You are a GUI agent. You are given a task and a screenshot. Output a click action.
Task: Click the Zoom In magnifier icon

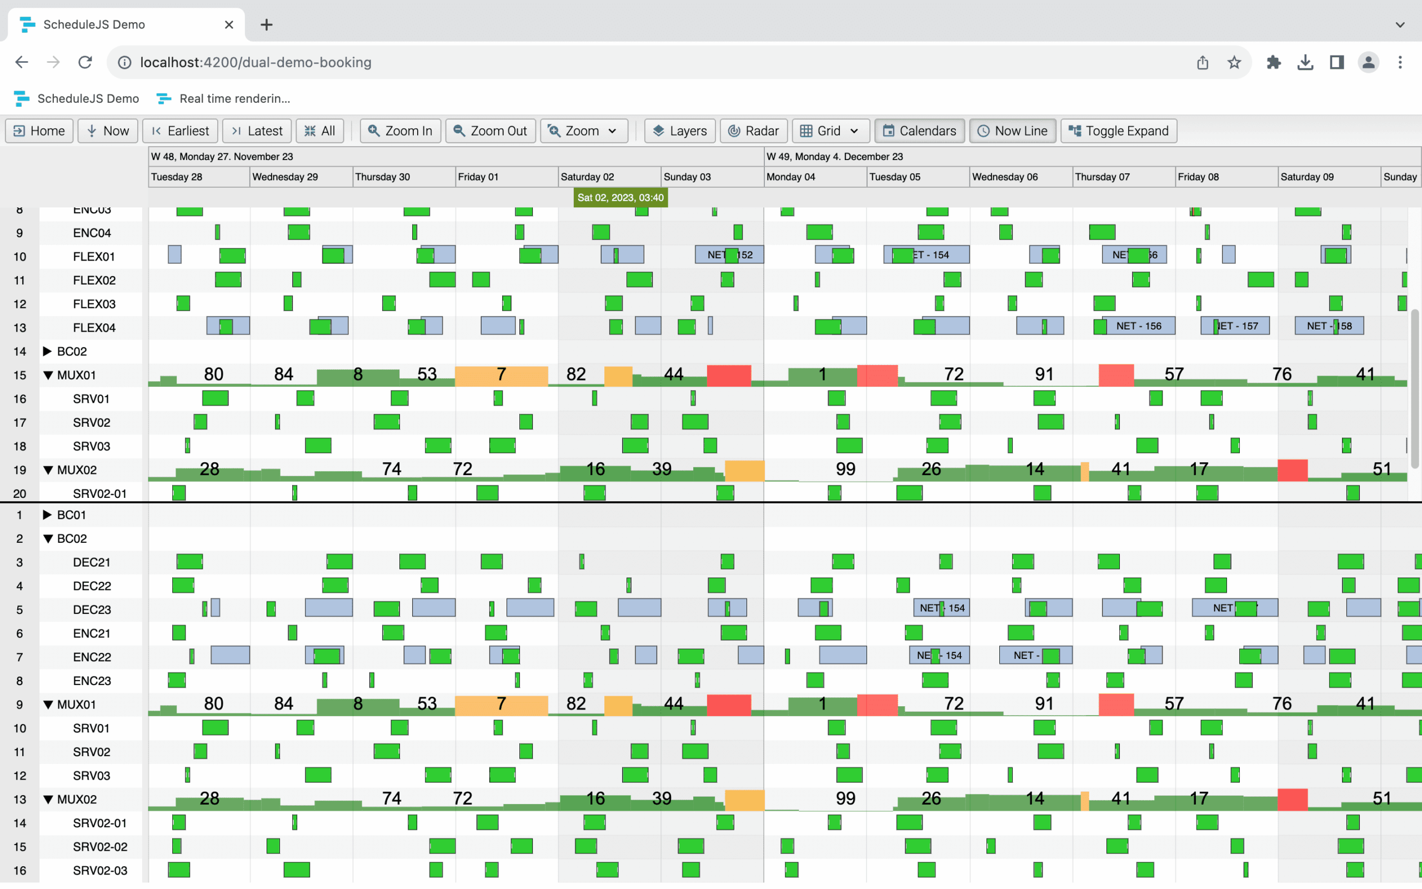[374, 131]
